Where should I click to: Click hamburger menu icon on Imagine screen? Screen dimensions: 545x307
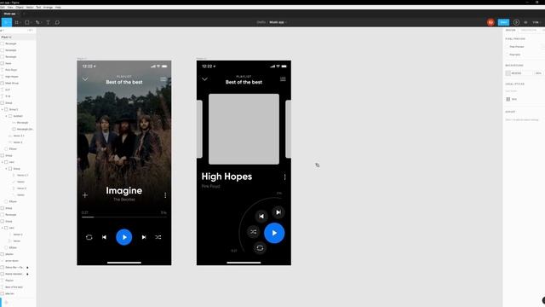pos(163,79)
